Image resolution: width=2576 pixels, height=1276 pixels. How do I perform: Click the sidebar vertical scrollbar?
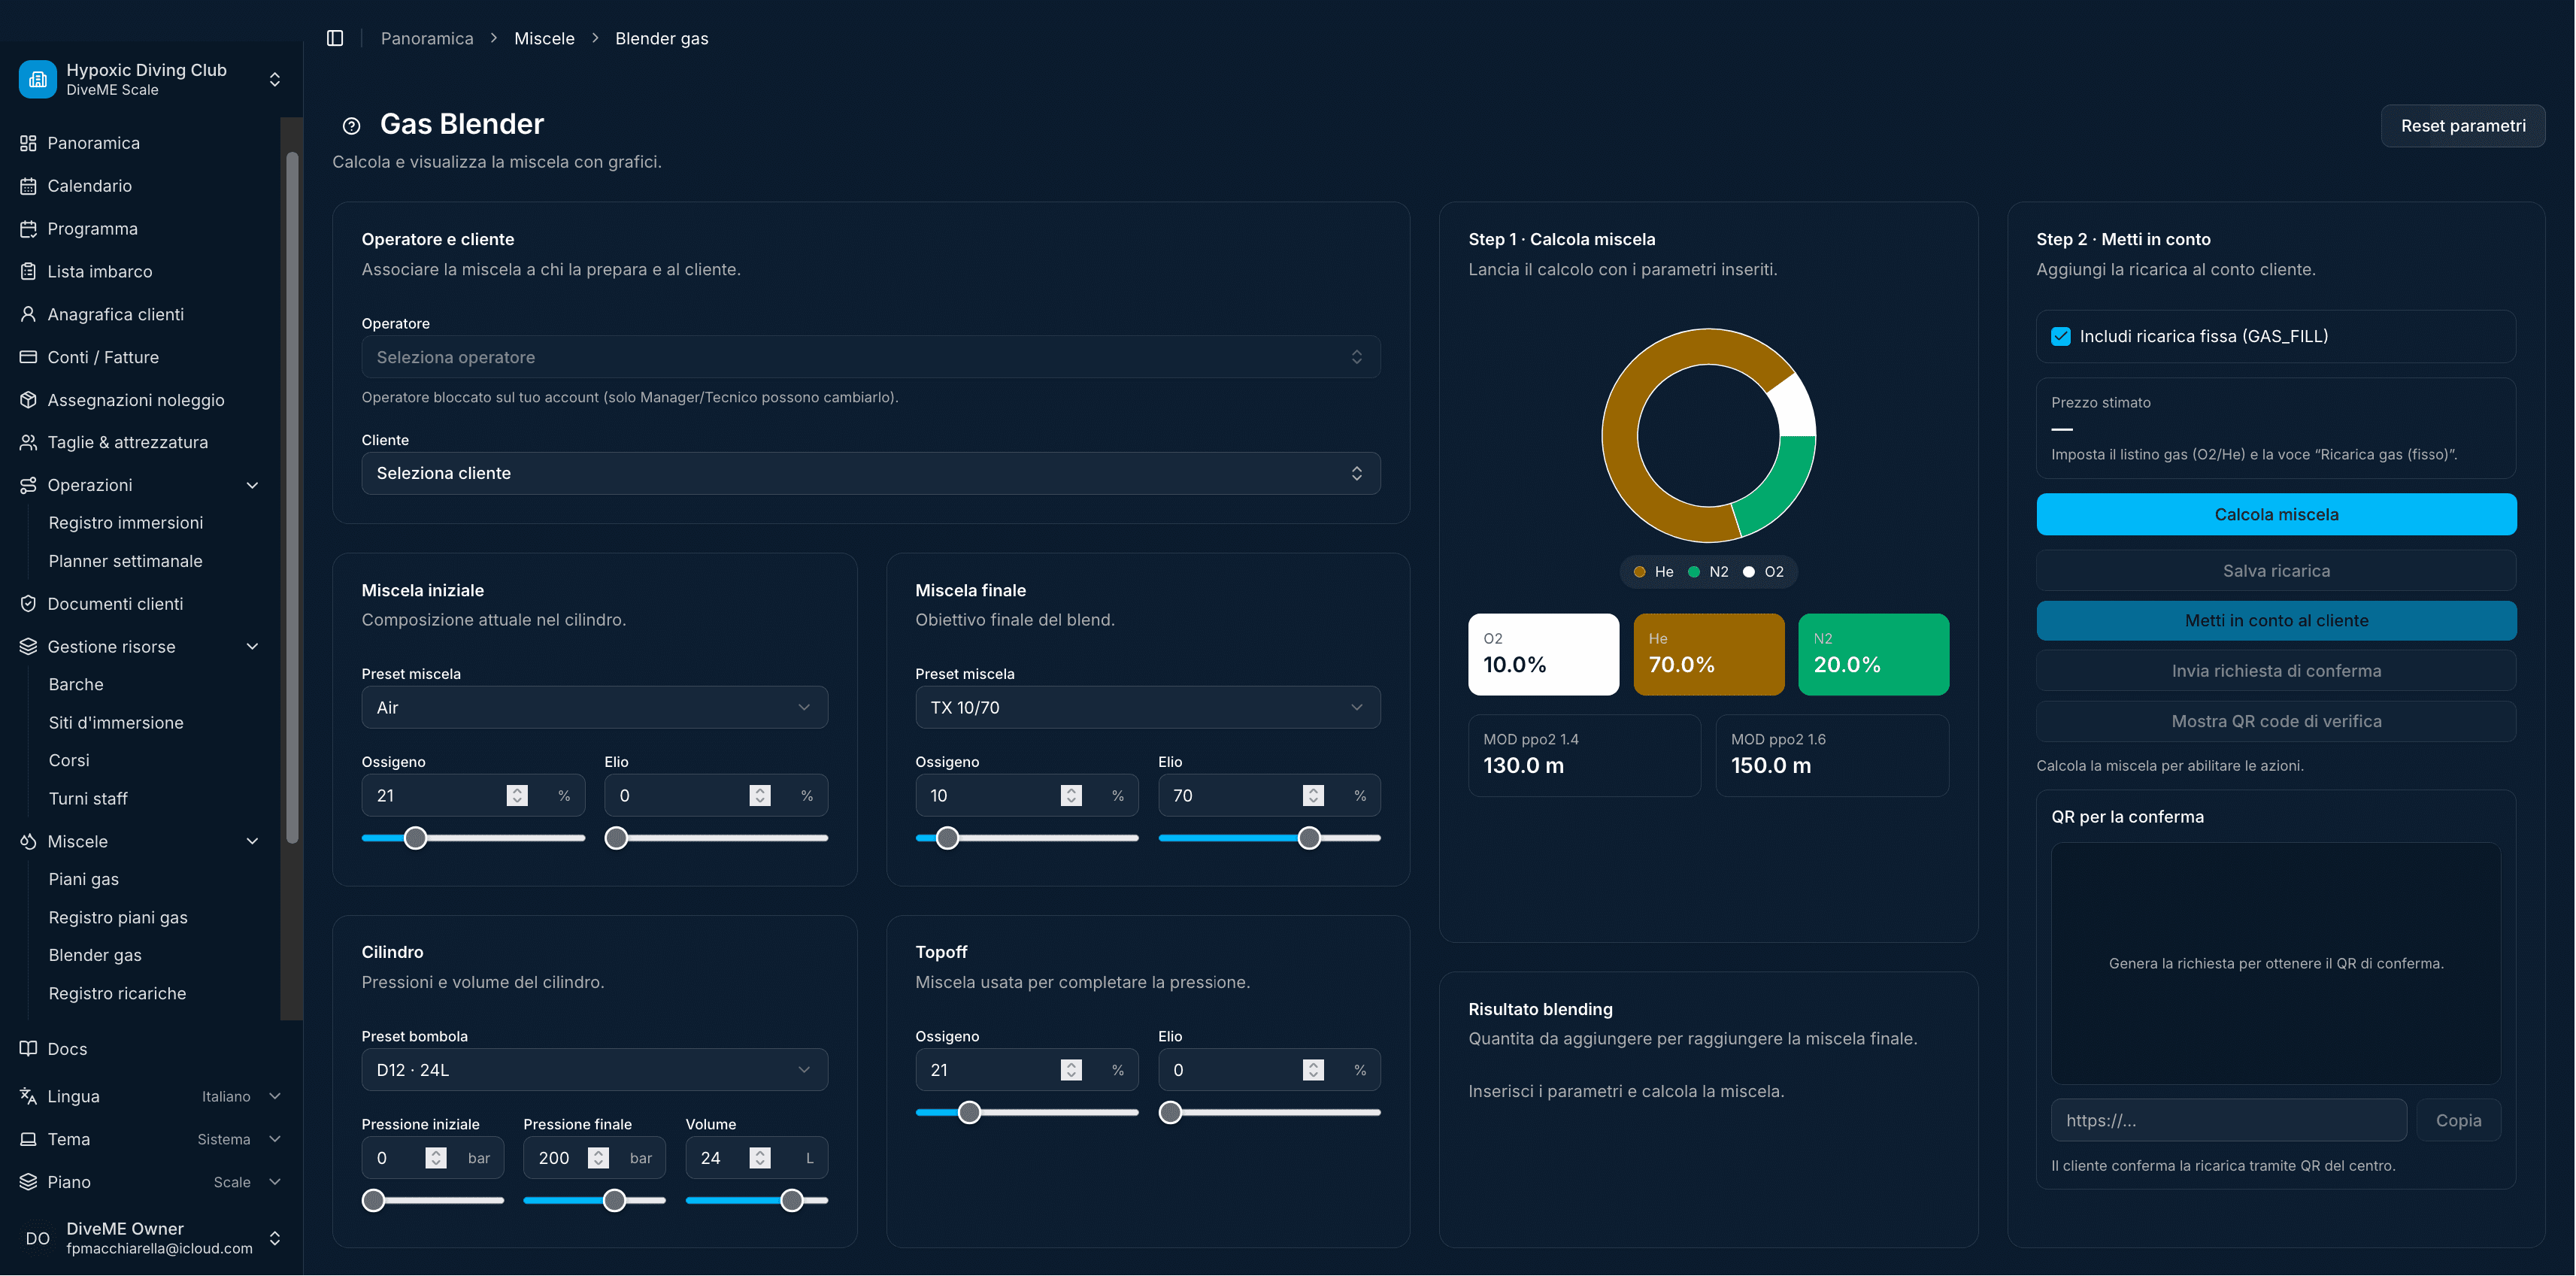(292, 497)
